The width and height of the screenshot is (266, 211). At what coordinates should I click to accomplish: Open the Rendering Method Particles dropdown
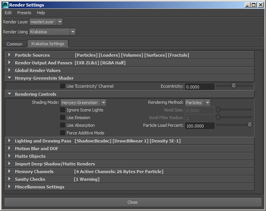(197, 103)
